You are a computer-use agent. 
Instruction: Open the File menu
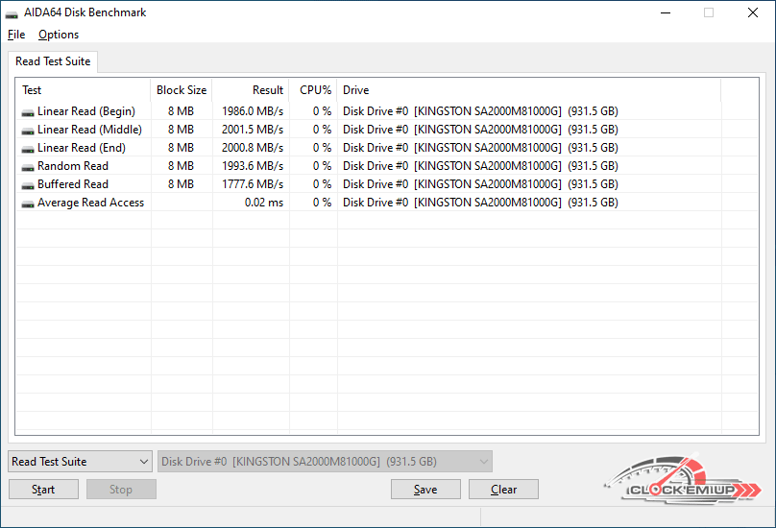(16, 35)
